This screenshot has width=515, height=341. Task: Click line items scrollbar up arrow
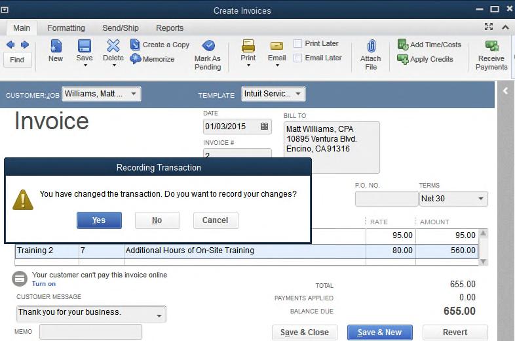[483, 233]
